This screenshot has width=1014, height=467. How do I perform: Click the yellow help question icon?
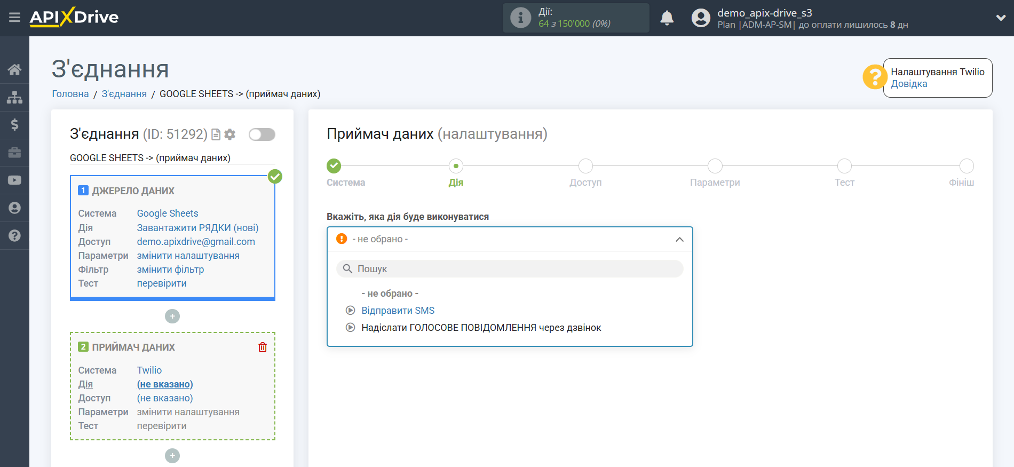click(875, 77)
